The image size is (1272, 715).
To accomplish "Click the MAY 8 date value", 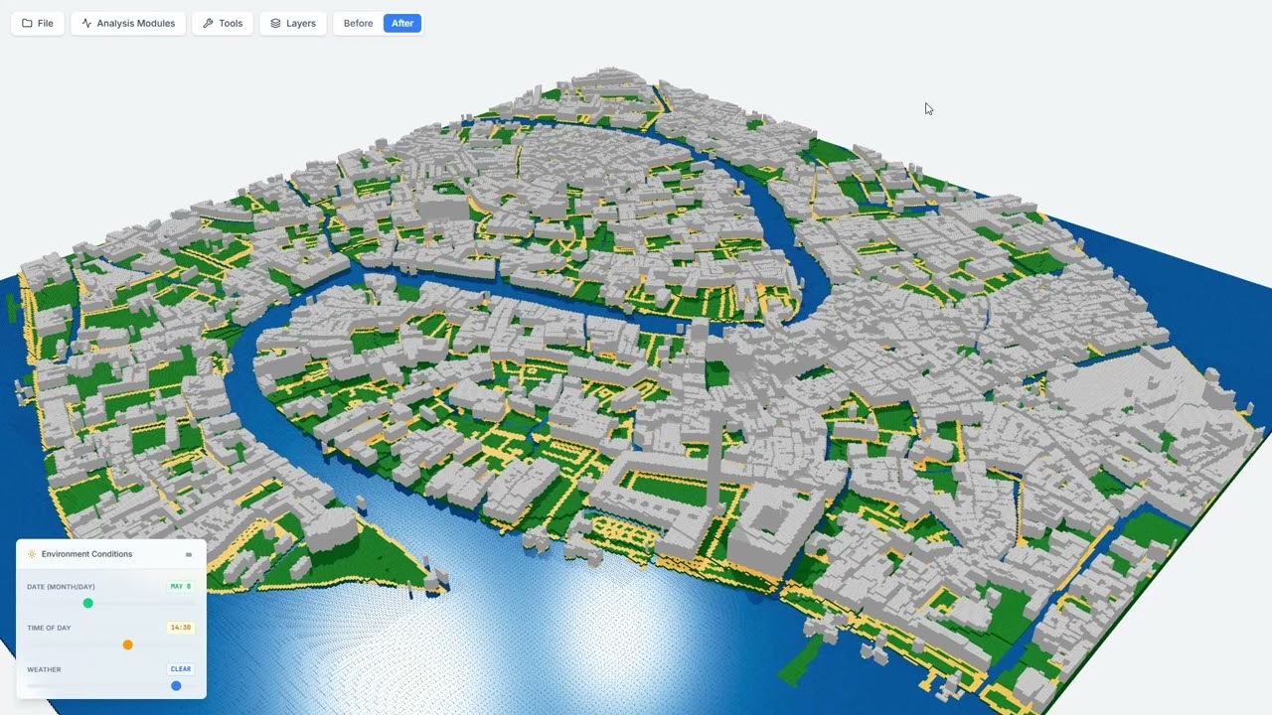I will (181, 586).
